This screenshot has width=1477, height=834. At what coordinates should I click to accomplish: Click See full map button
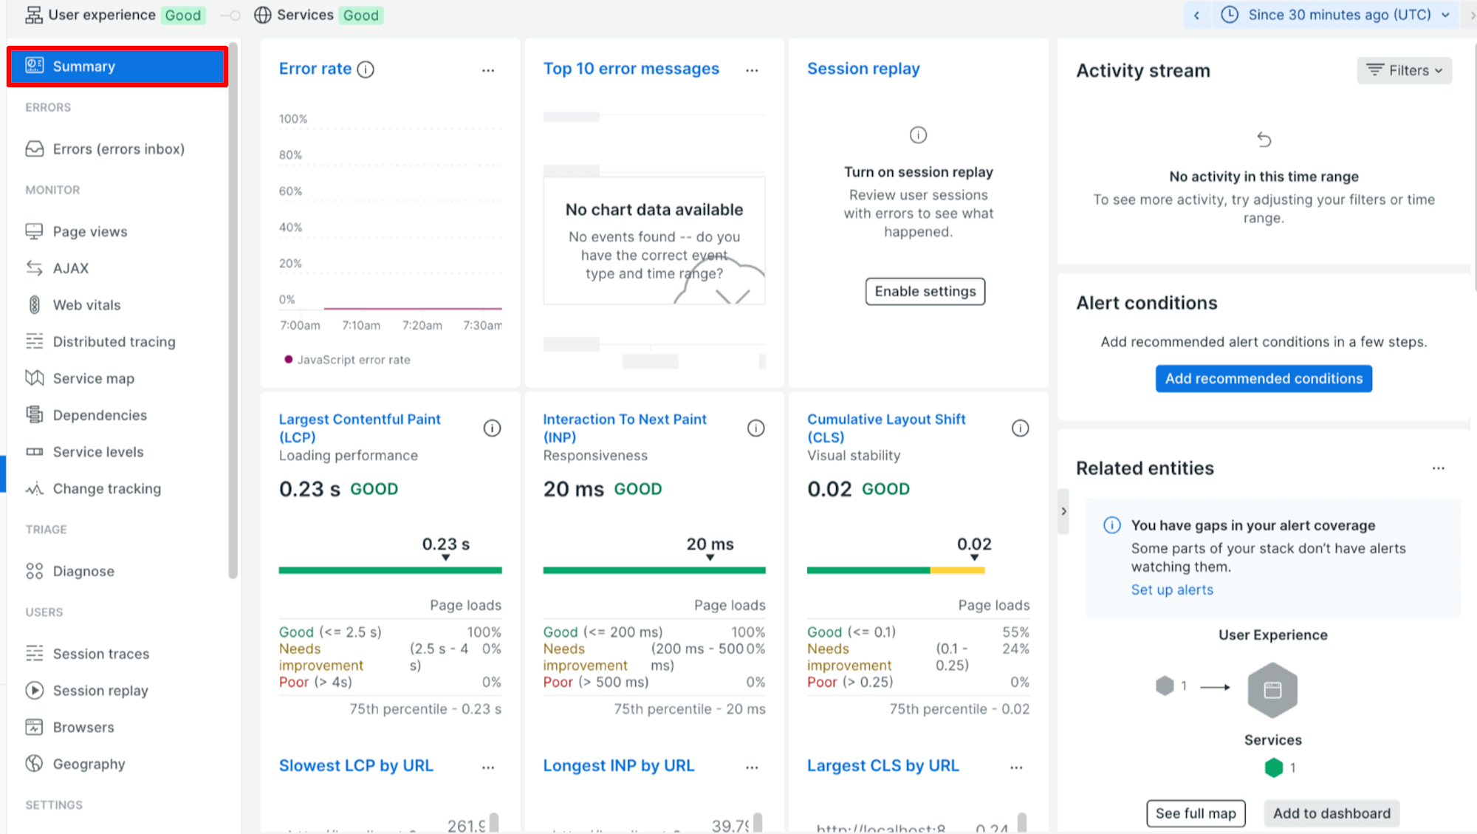(1196, 813)
